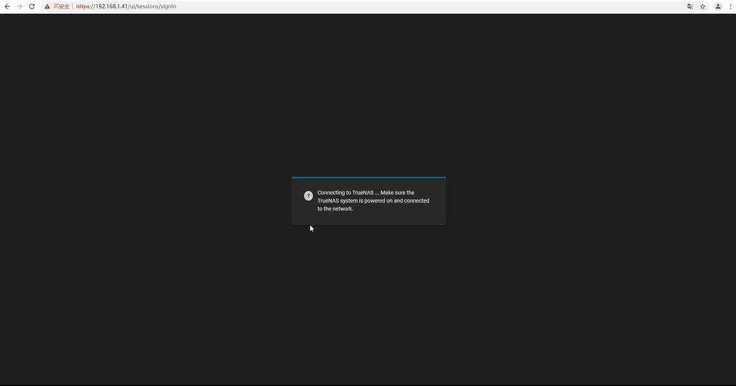Click the question mark icon in dialog

(x=308, y=196)
